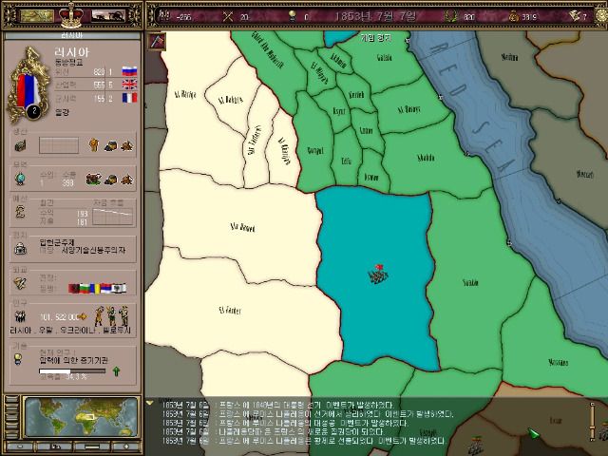The image size is (608, 456).
Task: Click the world minimap
Action: 81,417
